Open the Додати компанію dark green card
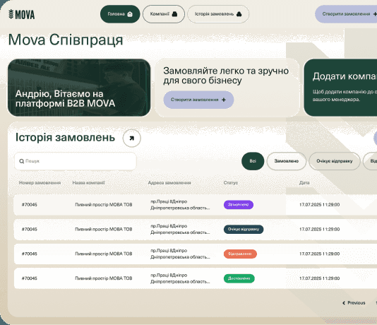 (x=340, y=88)
